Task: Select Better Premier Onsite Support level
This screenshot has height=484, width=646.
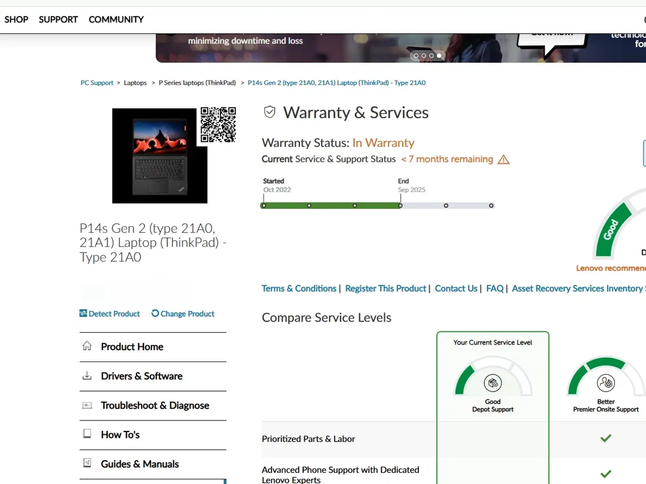Action: coord(606,406)
